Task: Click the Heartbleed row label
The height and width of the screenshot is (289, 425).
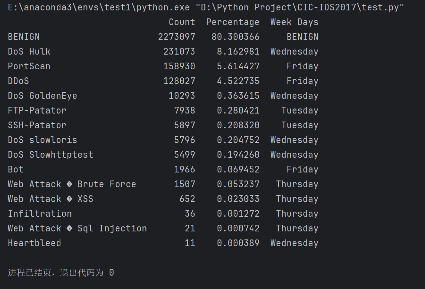Action: [x=35, y=243]
